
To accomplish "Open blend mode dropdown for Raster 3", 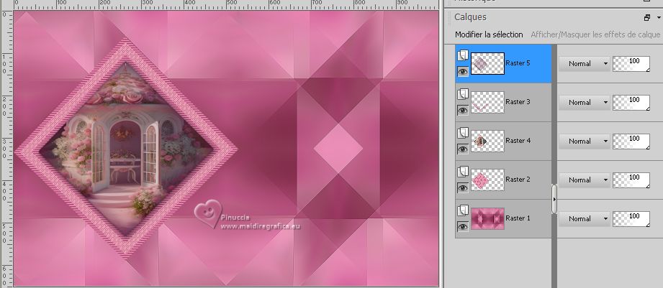I will point(585,103).
